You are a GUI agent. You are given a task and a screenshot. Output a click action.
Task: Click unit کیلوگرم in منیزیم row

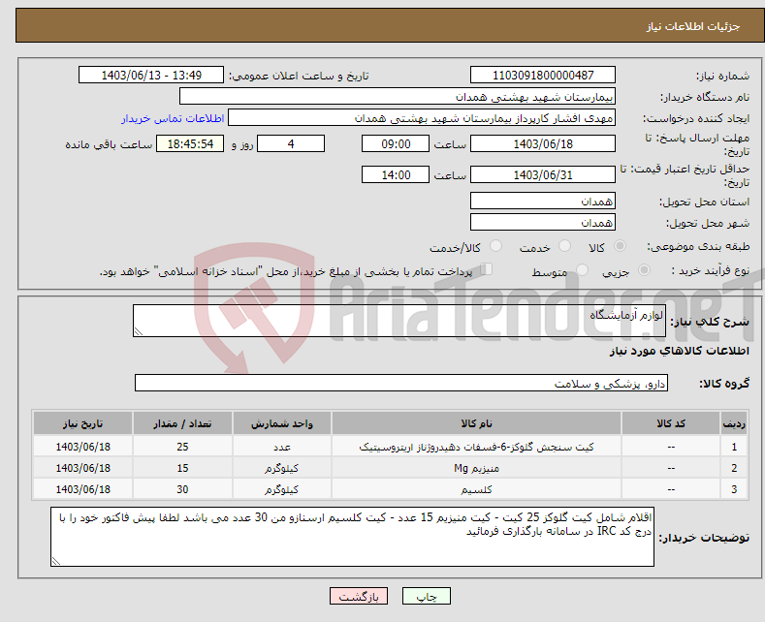click(282, 468)
